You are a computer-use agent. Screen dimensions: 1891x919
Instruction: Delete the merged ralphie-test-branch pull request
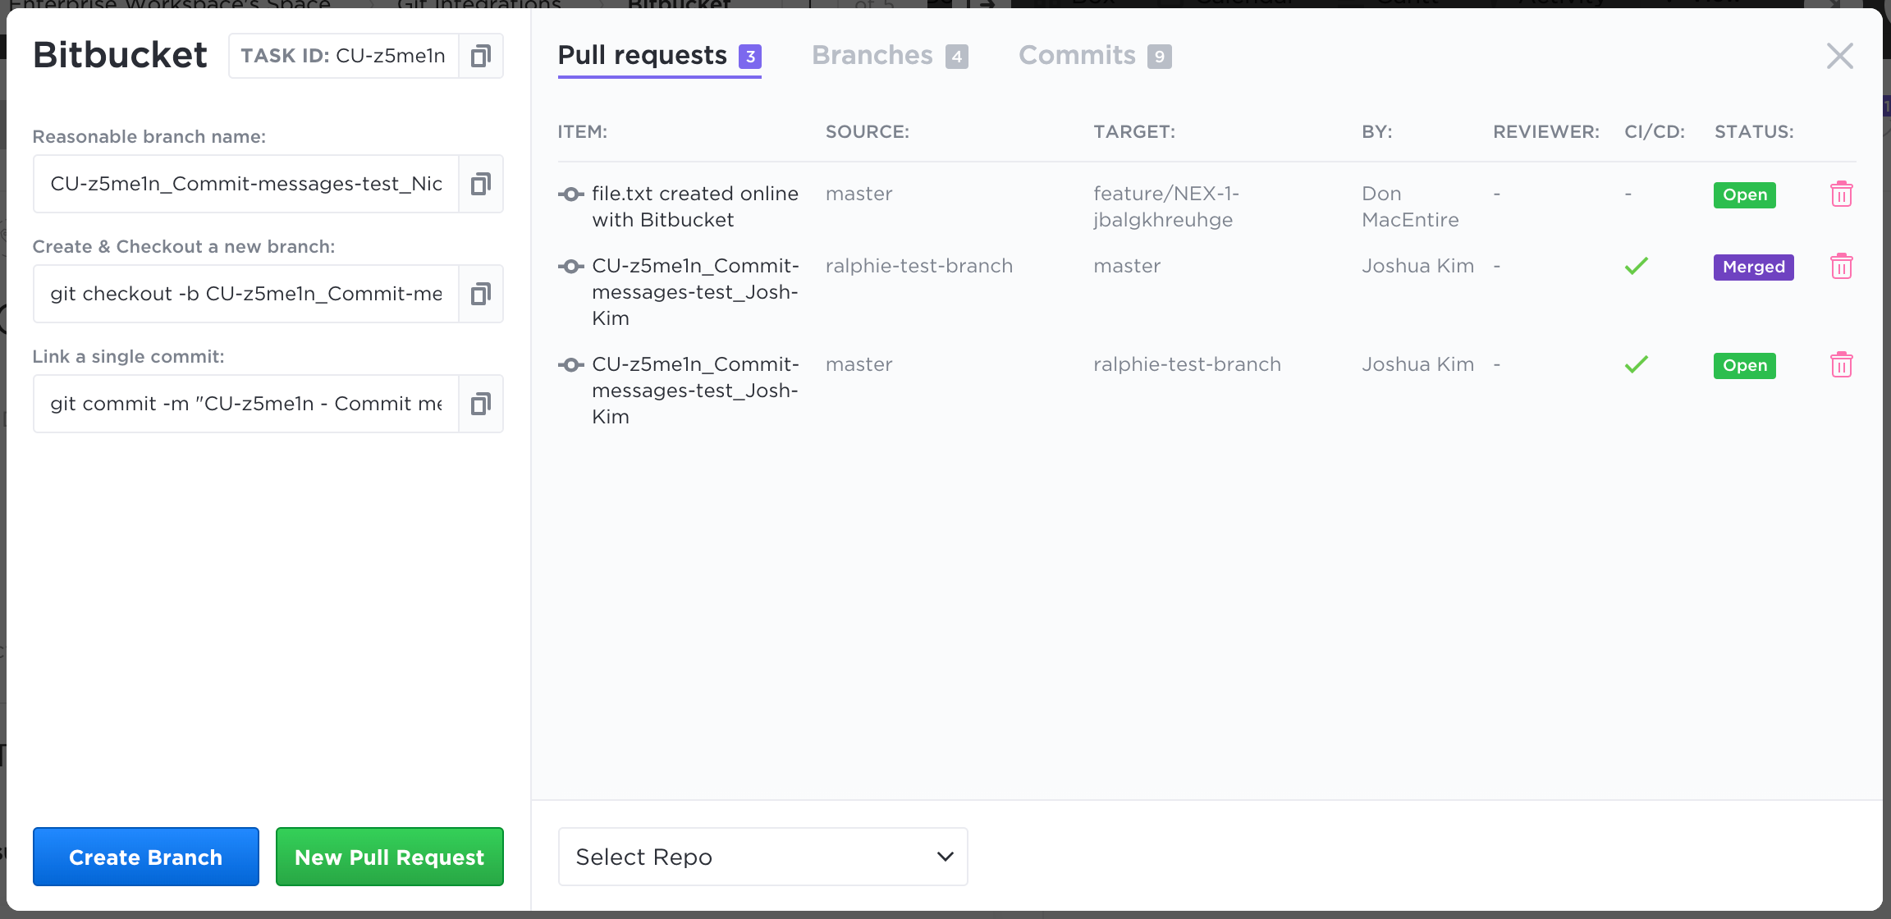coord(1841,267)
